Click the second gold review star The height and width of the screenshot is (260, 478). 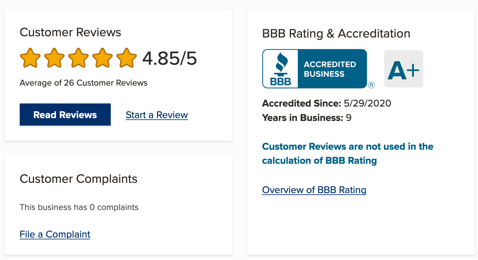coord(54,58)
